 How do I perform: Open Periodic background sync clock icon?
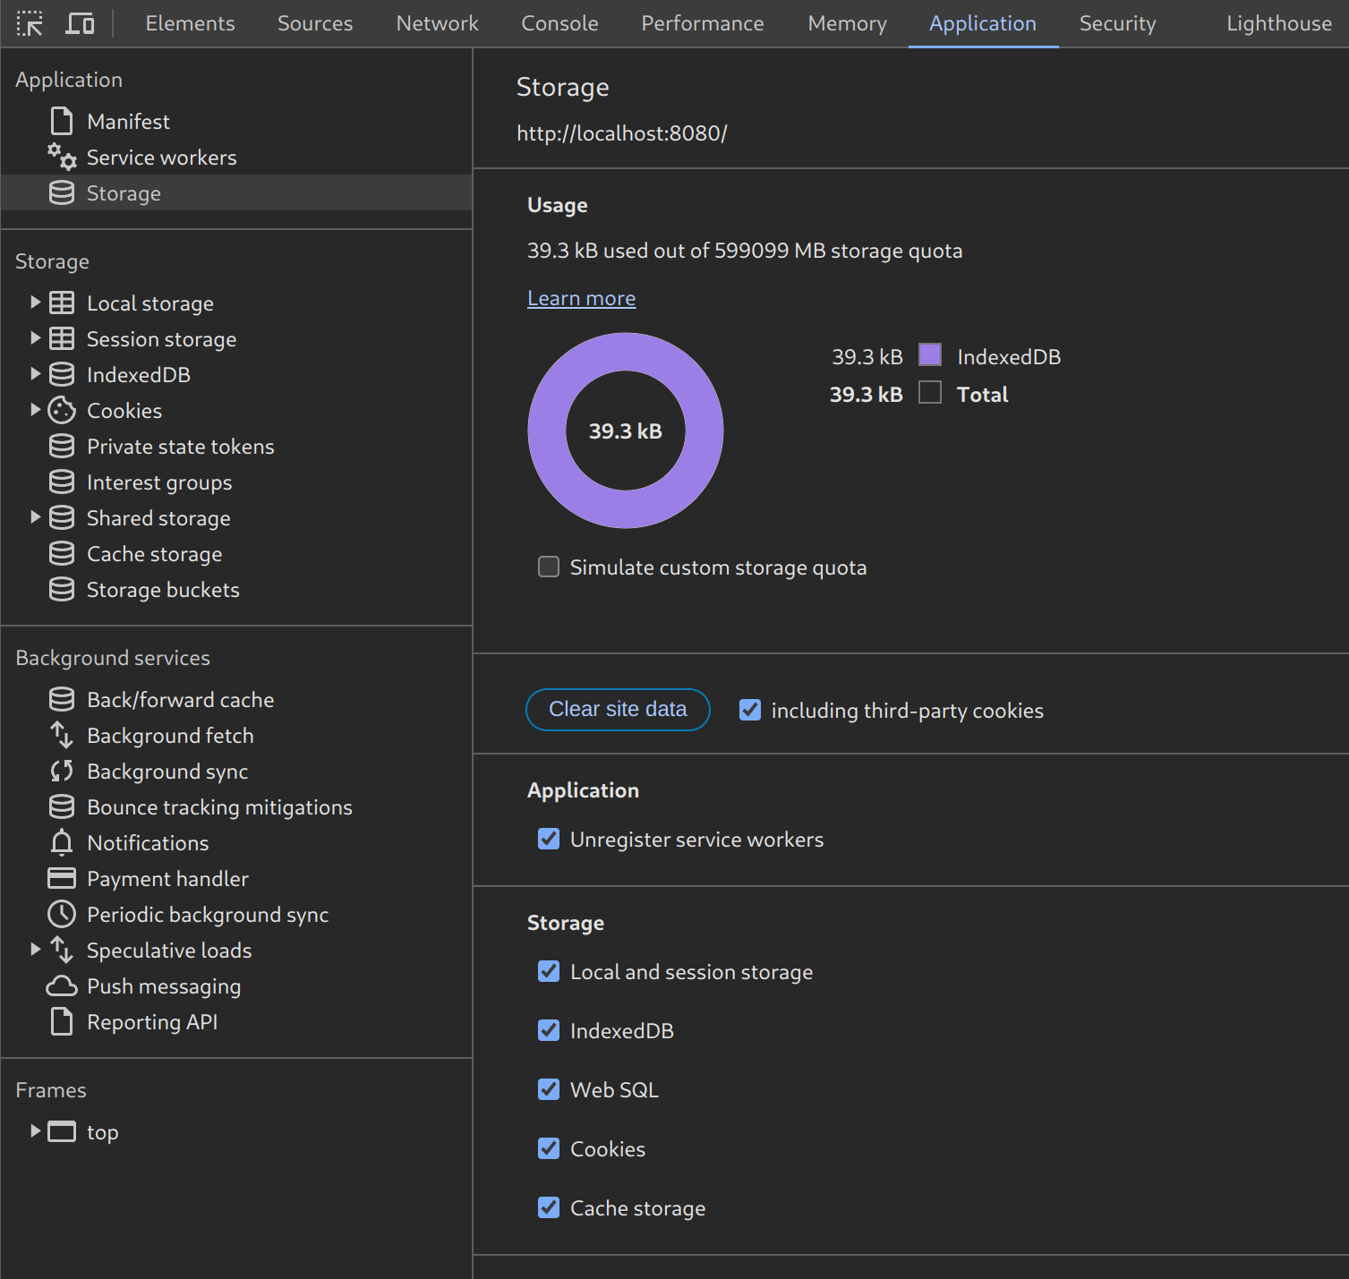click(62, 915)
